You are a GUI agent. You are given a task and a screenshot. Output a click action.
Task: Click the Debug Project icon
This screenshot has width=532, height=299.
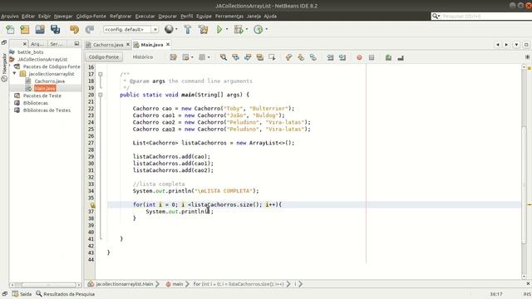pos(239,30)
